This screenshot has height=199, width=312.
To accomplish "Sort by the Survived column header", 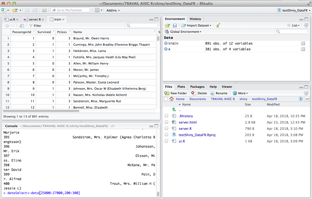I will coord(46,32).
